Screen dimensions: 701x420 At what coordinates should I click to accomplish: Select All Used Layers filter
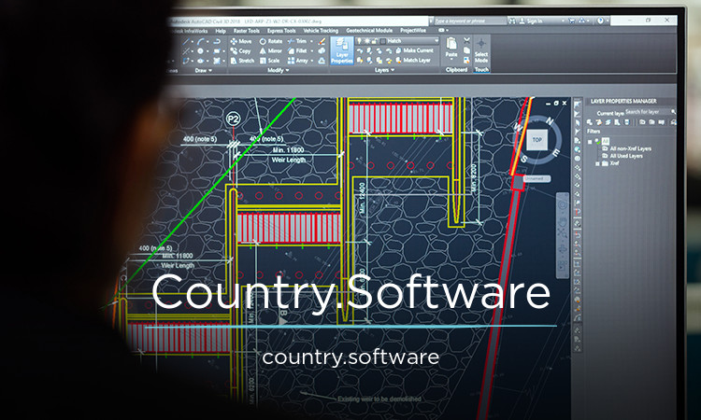626,156
